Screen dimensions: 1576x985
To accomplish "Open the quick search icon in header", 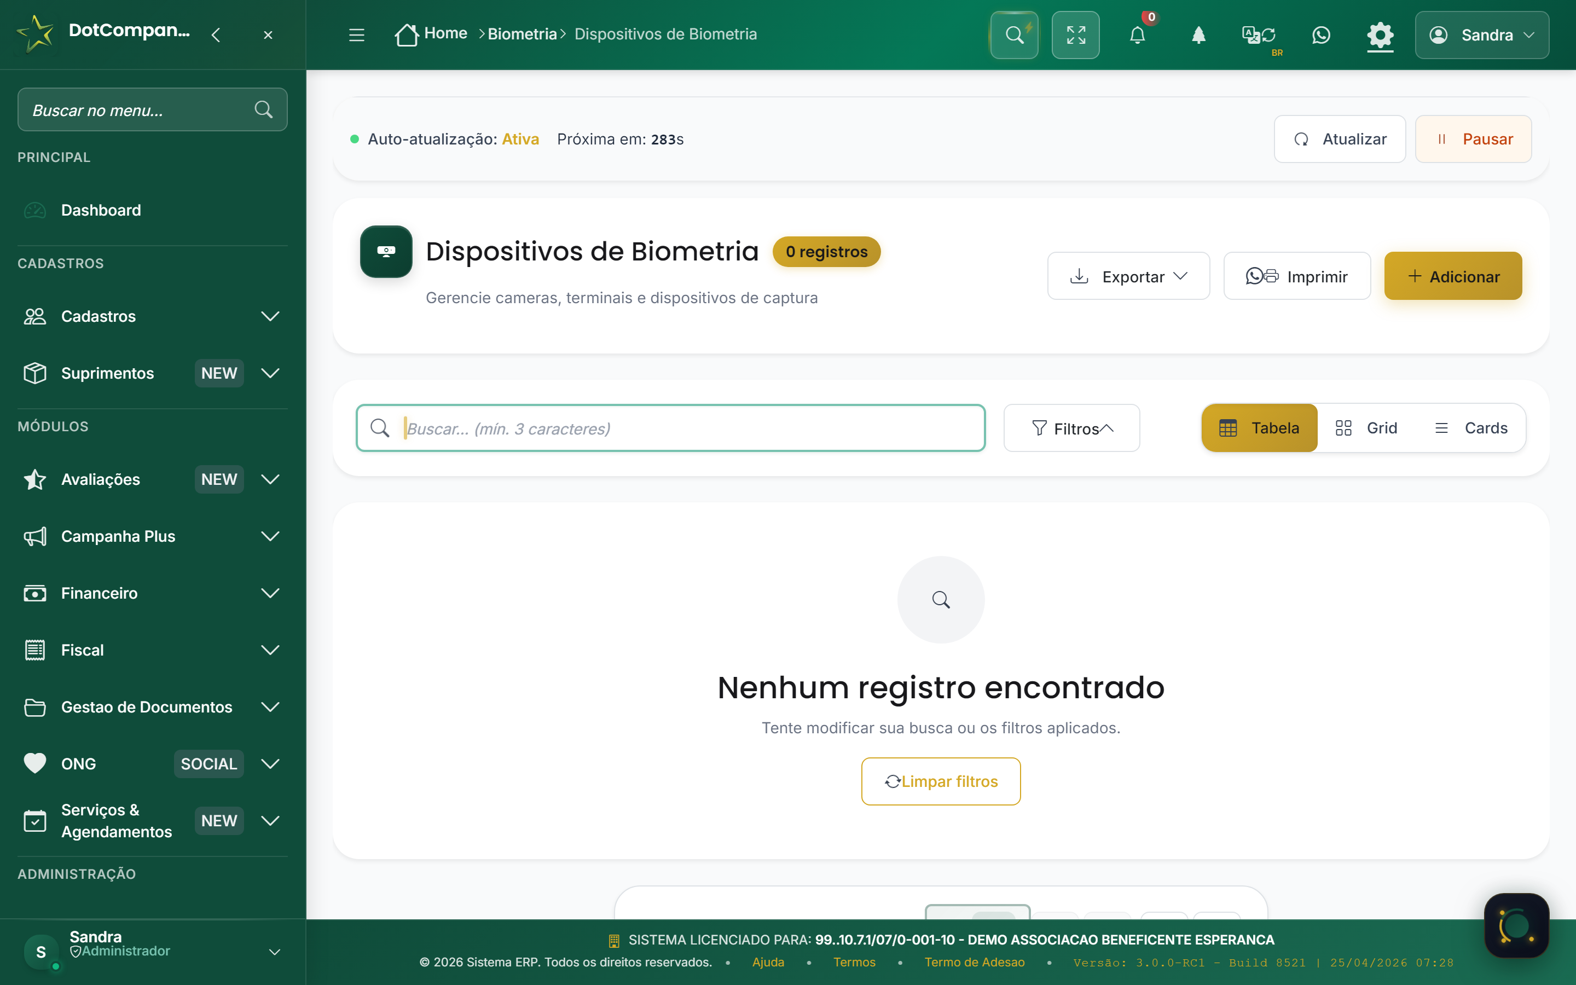I will pos(1014,34).
